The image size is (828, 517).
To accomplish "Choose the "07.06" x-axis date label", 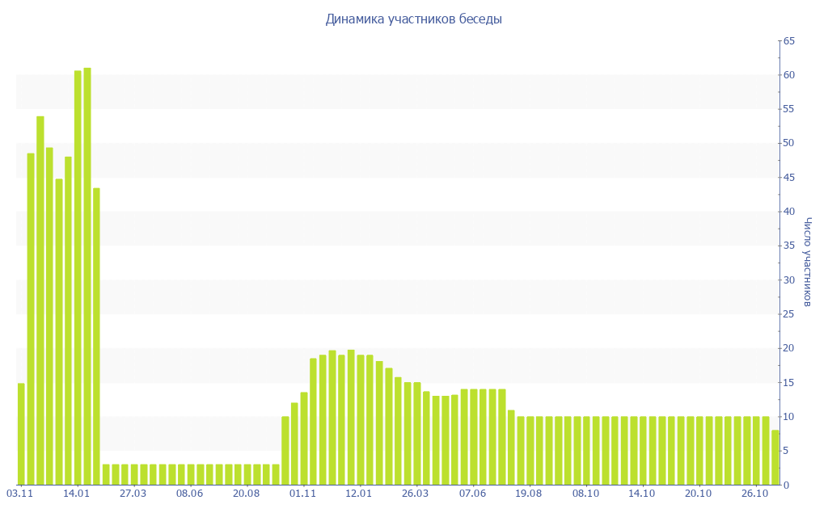I will click(472, 494).
